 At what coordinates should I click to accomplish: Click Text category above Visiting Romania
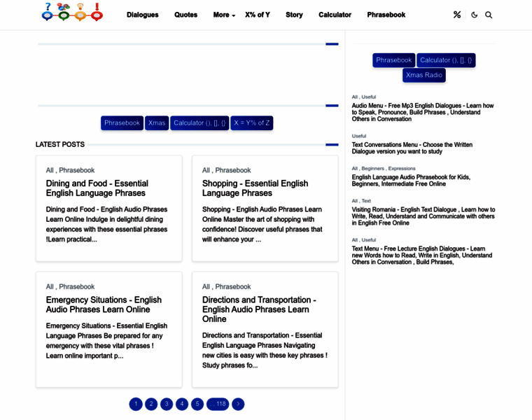coord(366,200)
